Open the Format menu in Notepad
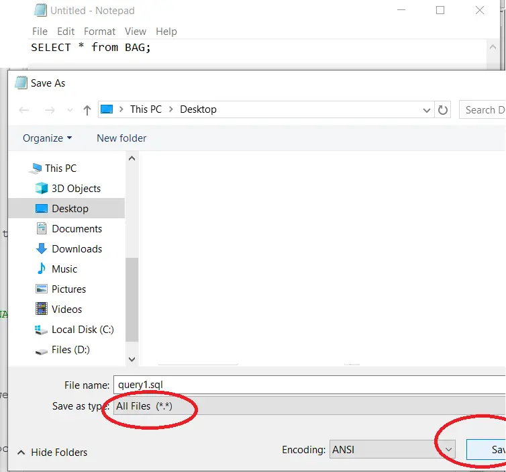The image size is (506, 472). [99, 32]
